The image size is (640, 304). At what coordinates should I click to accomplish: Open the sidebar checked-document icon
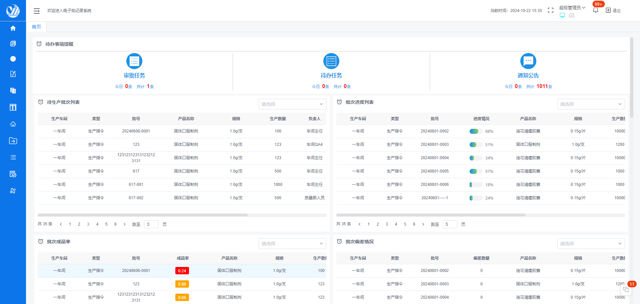coord(13,174)
